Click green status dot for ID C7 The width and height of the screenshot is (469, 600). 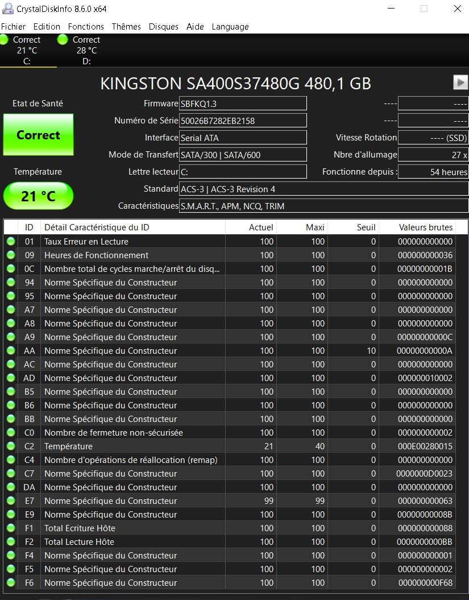pos(11,473)
